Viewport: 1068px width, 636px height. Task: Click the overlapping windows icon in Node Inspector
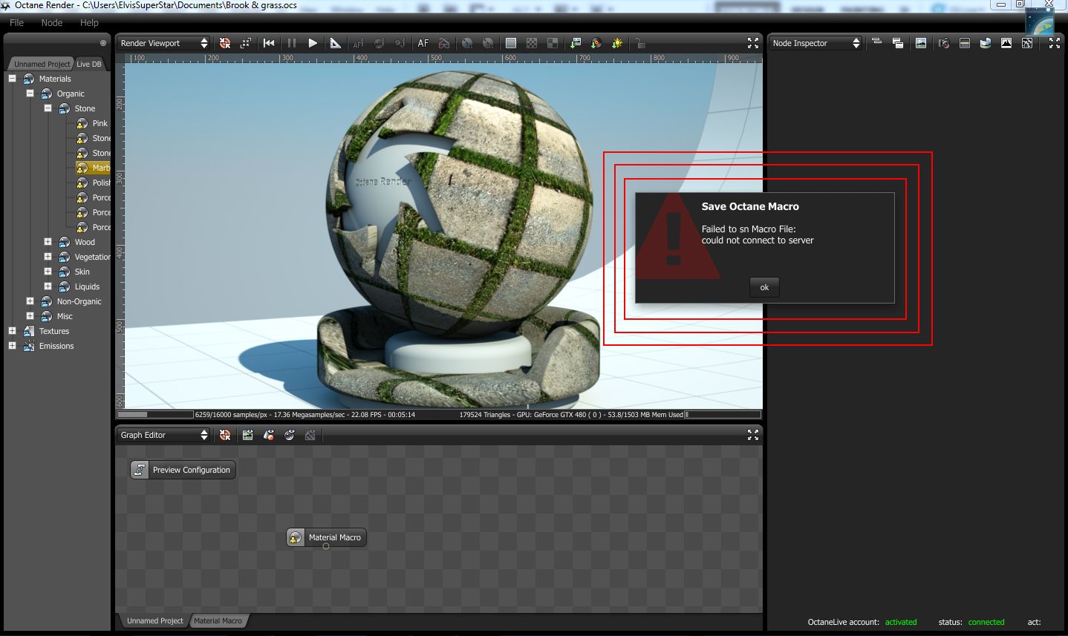[x=898, y=43]
